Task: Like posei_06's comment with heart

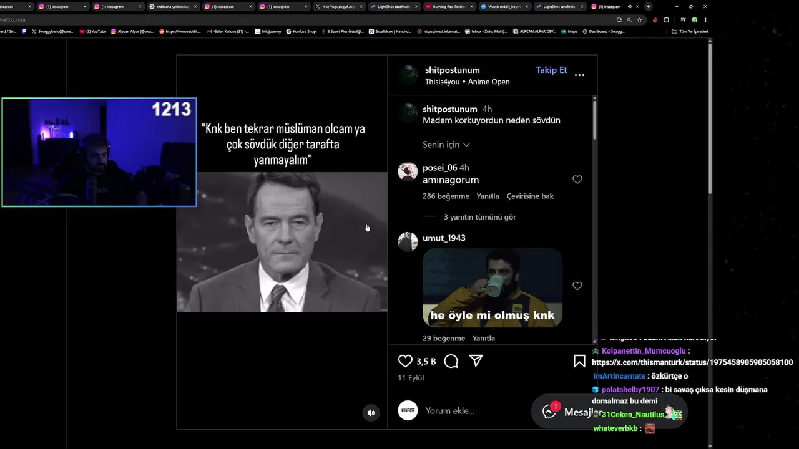Action: click(577, 180)
